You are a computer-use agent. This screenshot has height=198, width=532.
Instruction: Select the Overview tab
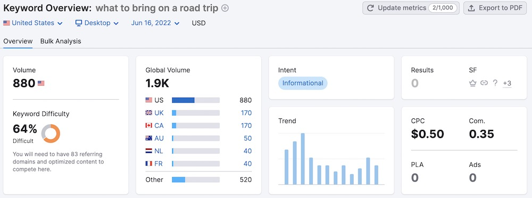click(18, 41)
